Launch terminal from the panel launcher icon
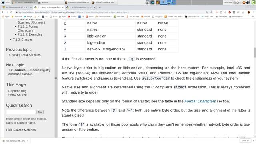This screenshot has width=256, height=144. pos(152,2)
